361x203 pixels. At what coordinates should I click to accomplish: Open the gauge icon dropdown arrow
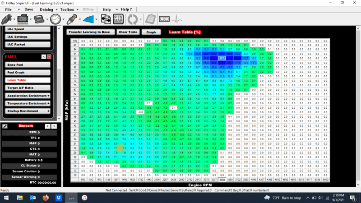coord(63,19)
